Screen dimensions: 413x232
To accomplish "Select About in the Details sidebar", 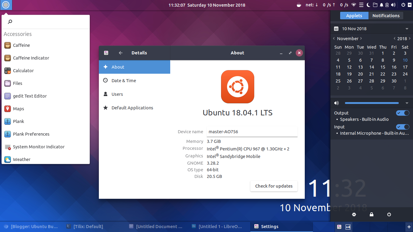I will 135,67.
